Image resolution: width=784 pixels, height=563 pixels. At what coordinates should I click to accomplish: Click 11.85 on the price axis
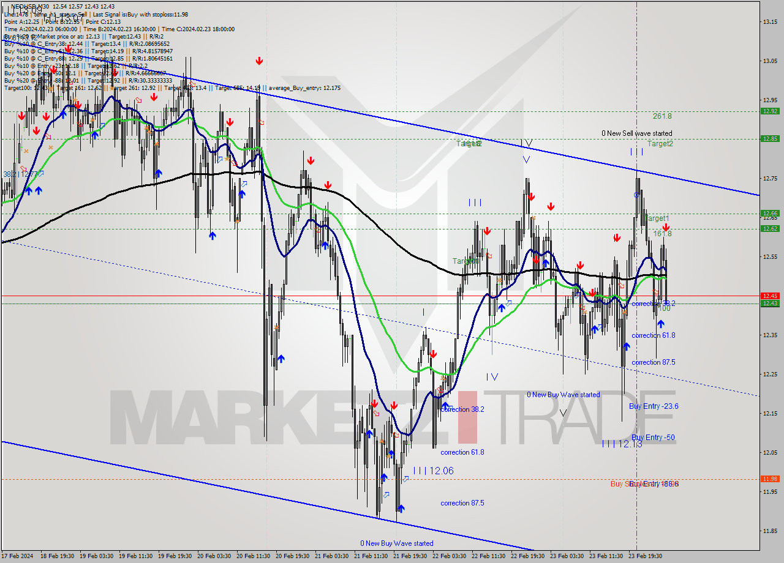(771, 531)
